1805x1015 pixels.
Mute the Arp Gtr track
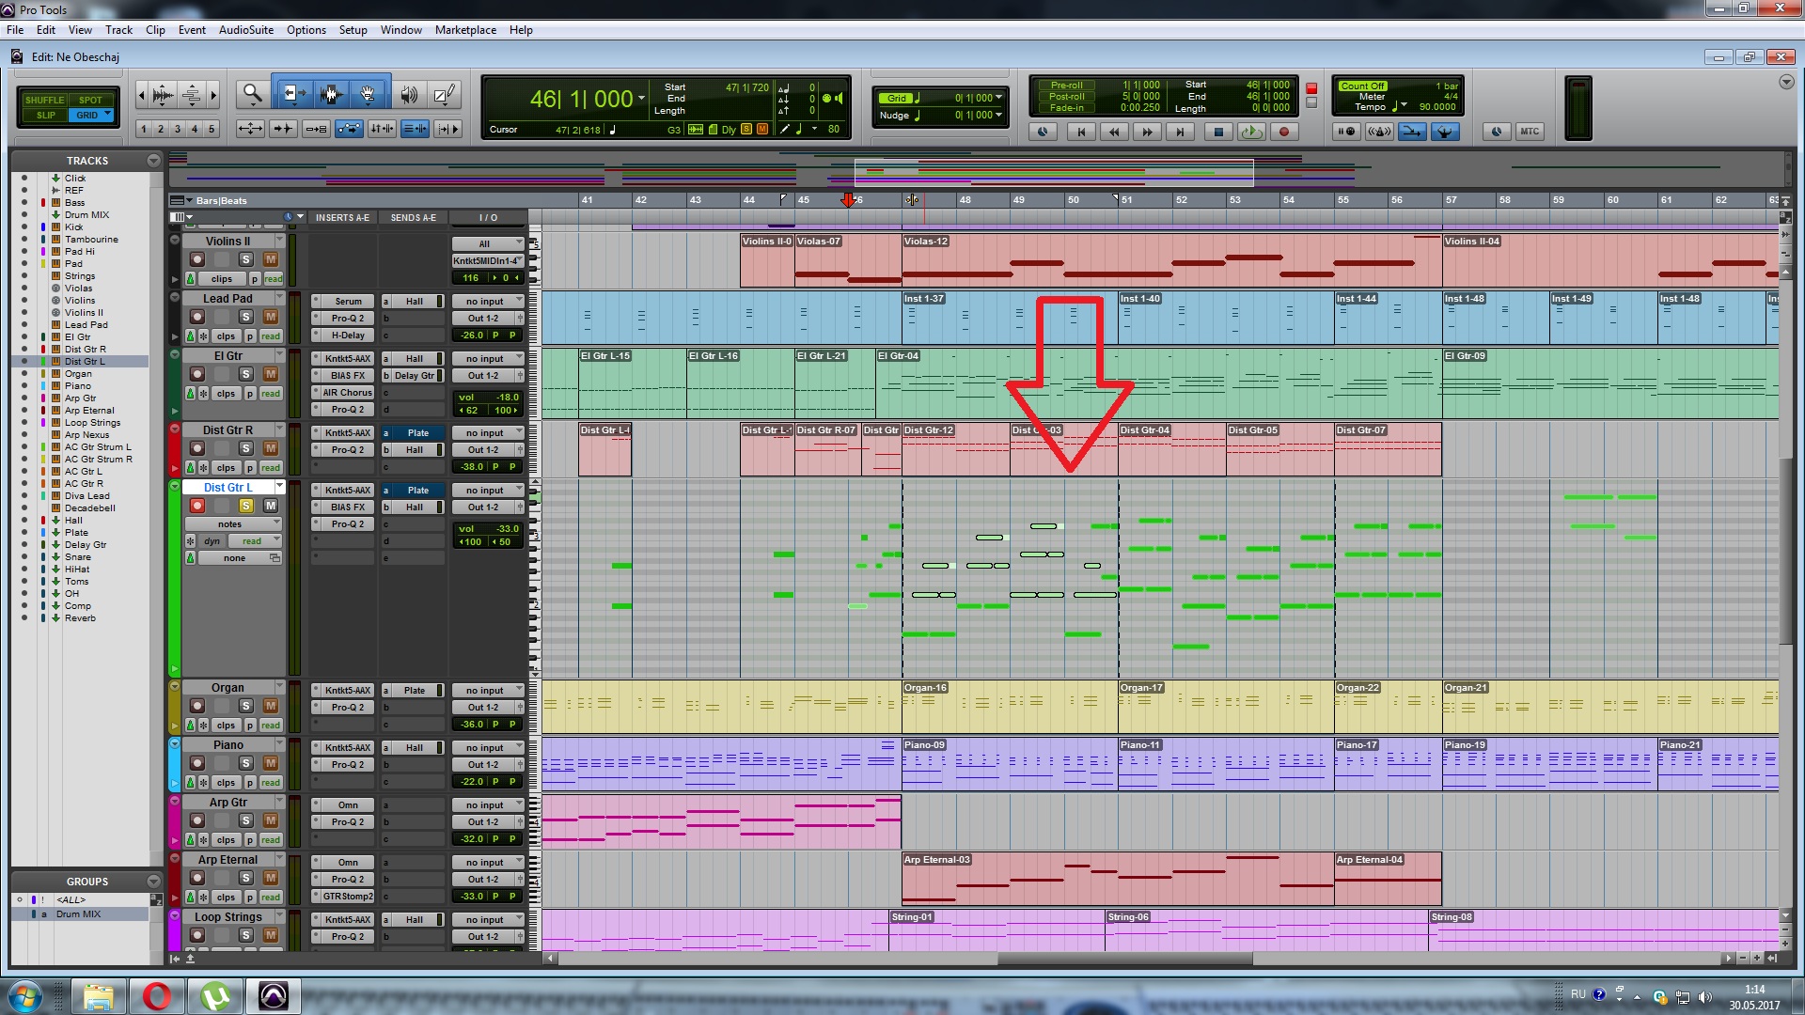[271, 820]
